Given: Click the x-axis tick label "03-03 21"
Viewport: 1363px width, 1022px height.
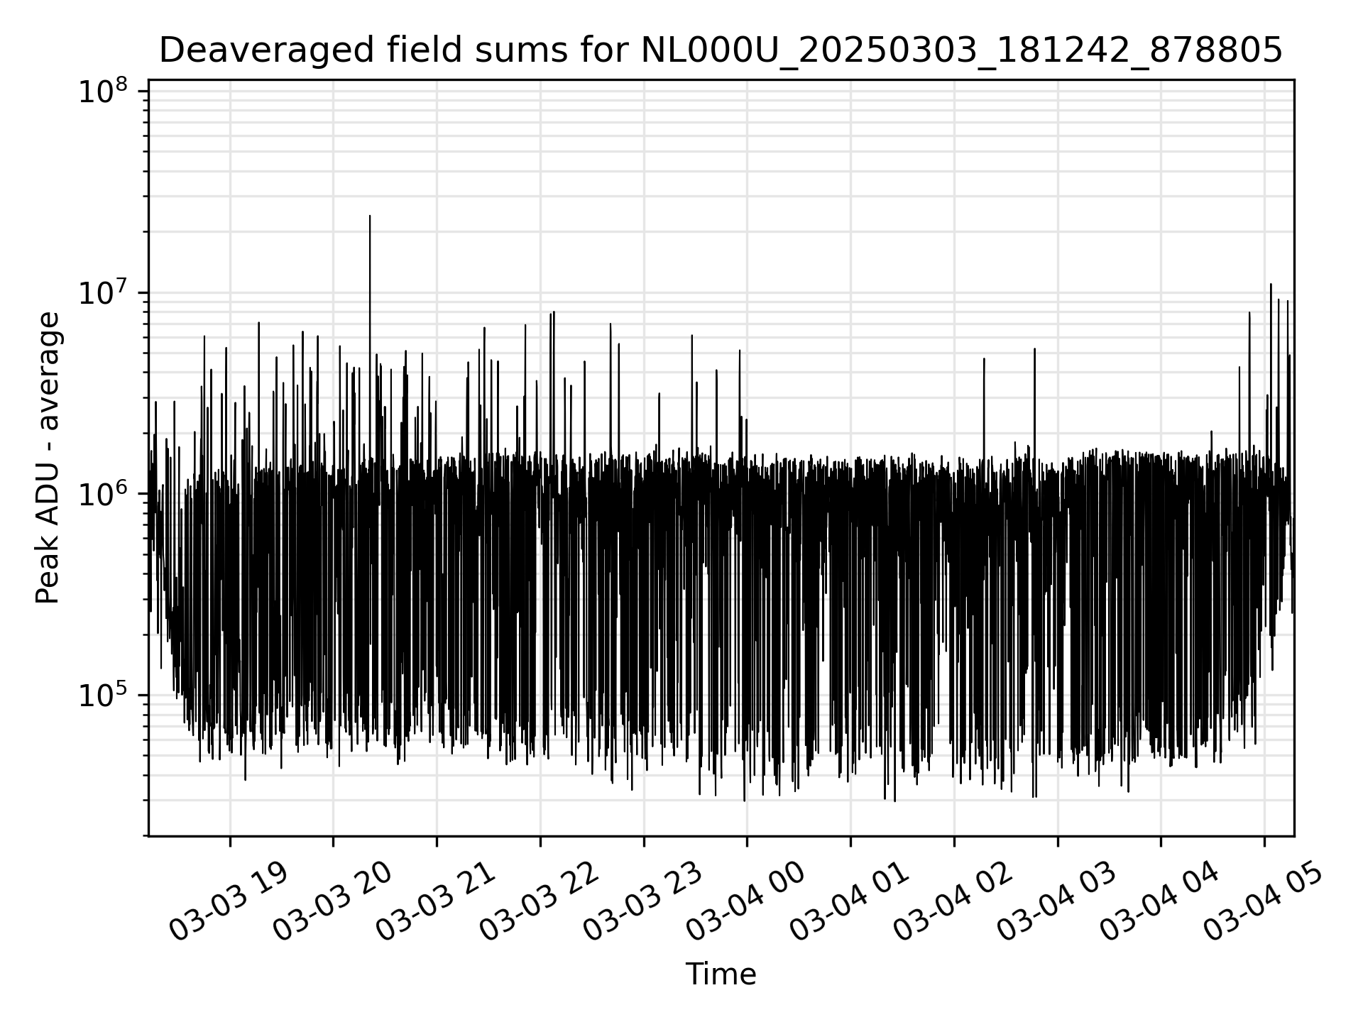Looking at the screenshot, I should pos(435,902).
